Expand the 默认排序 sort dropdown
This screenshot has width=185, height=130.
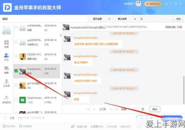[125, 19]
